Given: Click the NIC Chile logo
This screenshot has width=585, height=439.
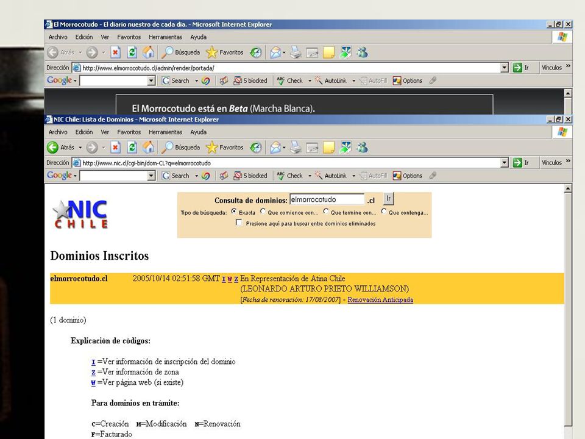Looking at the screenshot, I should (80, 213).
